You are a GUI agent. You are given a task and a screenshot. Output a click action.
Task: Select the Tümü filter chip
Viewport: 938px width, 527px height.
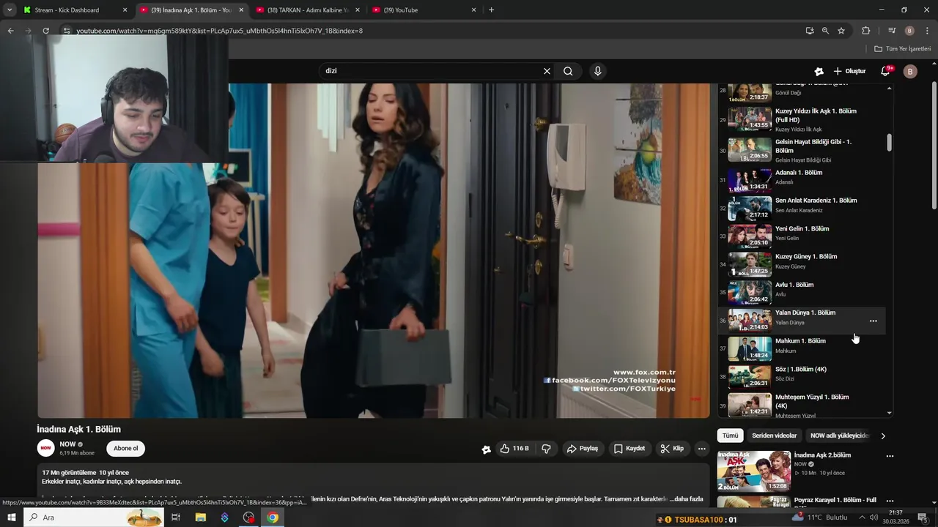tap(730, 436)
